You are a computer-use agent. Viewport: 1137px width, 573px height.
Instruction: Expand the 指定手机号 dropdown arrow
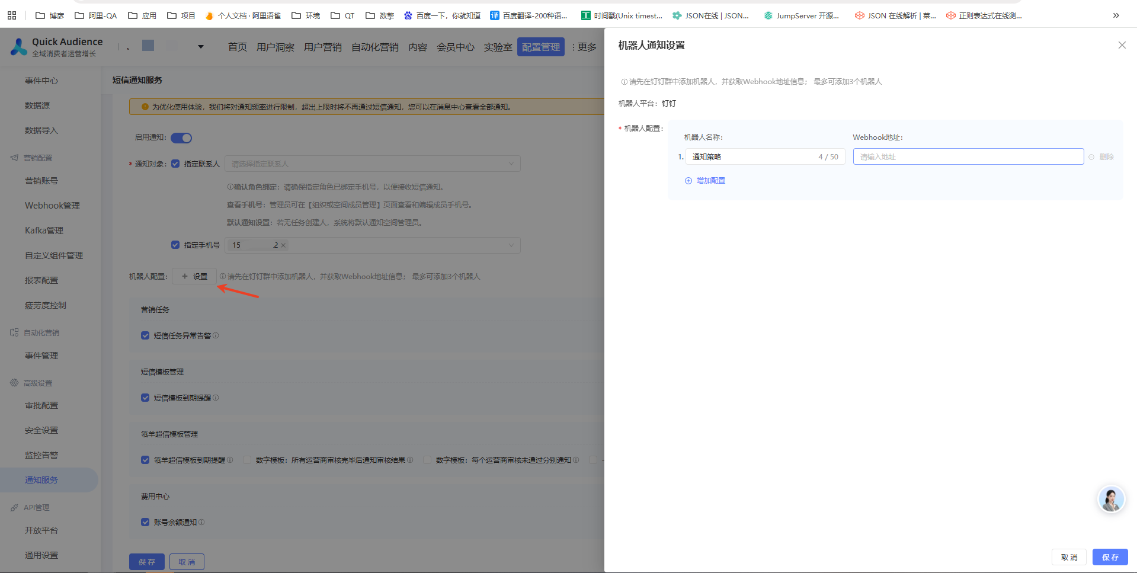click(x=511, y=245)
